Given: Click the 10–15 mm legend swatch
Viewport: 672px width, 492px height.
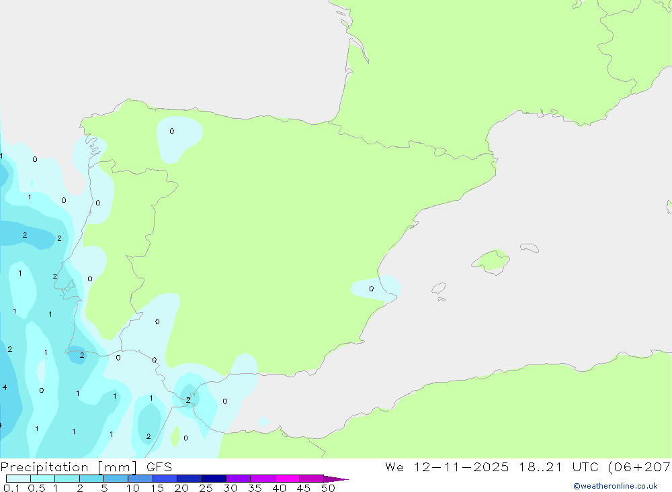Looking at the screenshot, I should click(x=140, y=479).
